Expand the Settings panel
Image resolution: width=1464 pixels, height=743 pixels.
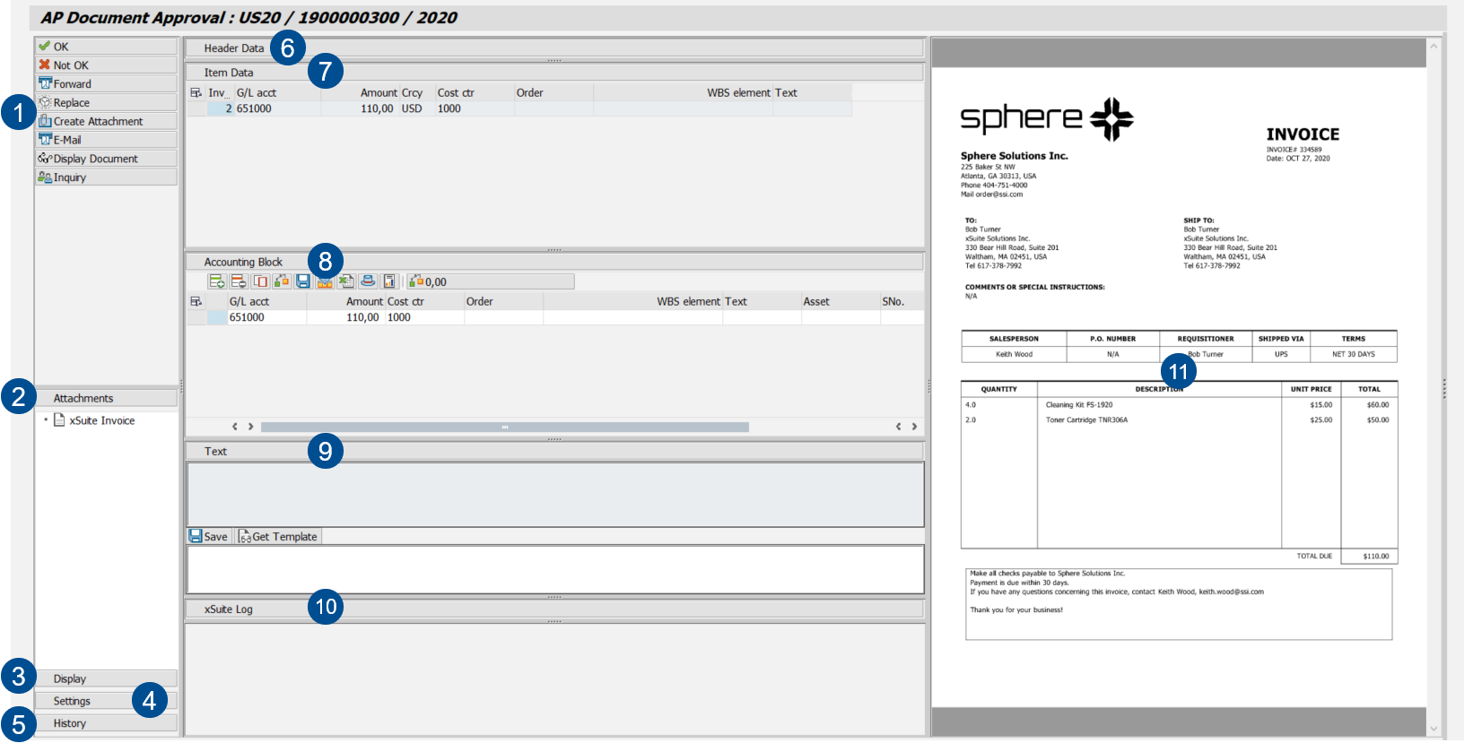tap(106, 701)
